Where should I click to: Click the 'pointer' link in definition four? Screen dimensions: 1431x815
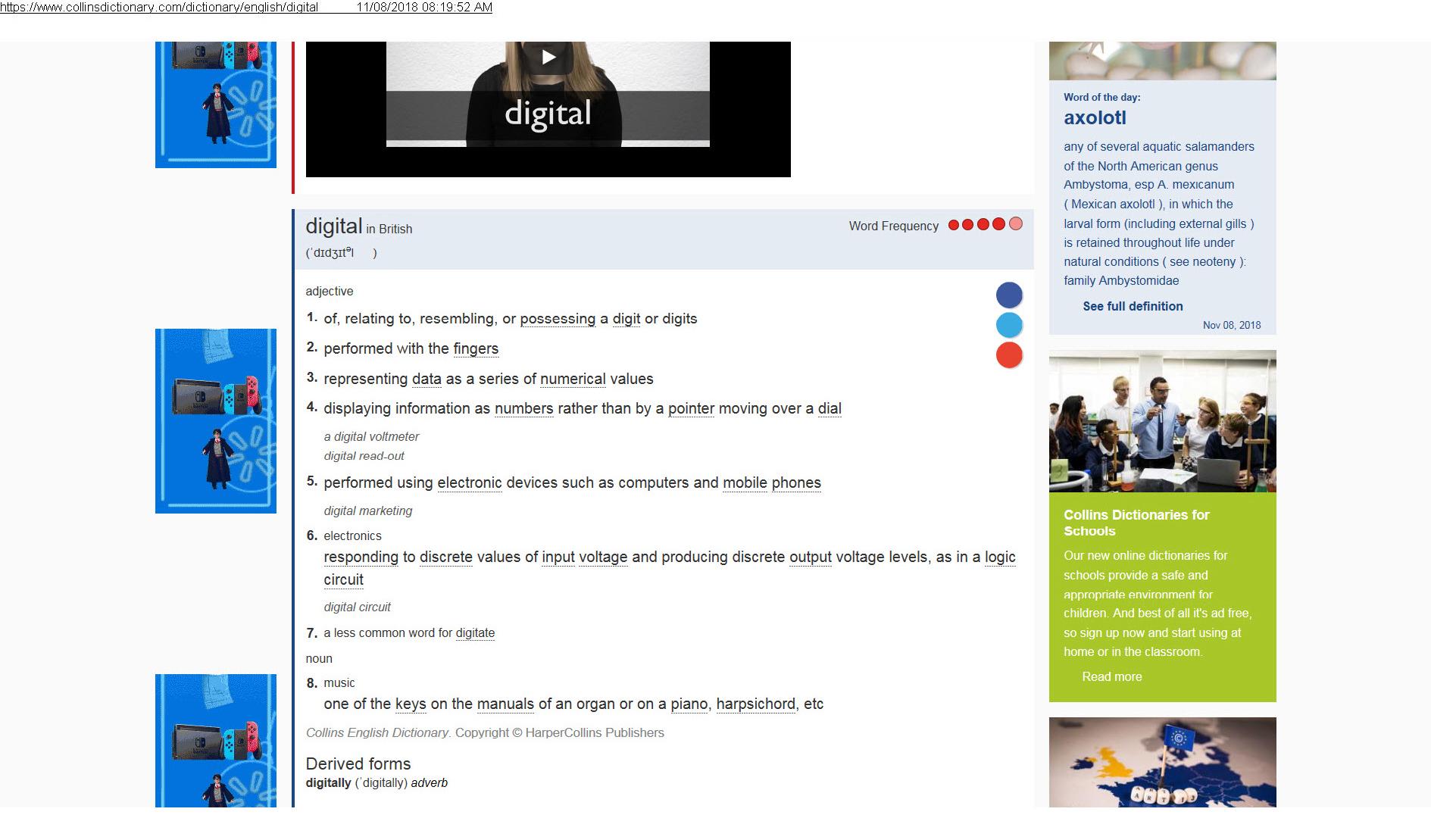point(691,409)
